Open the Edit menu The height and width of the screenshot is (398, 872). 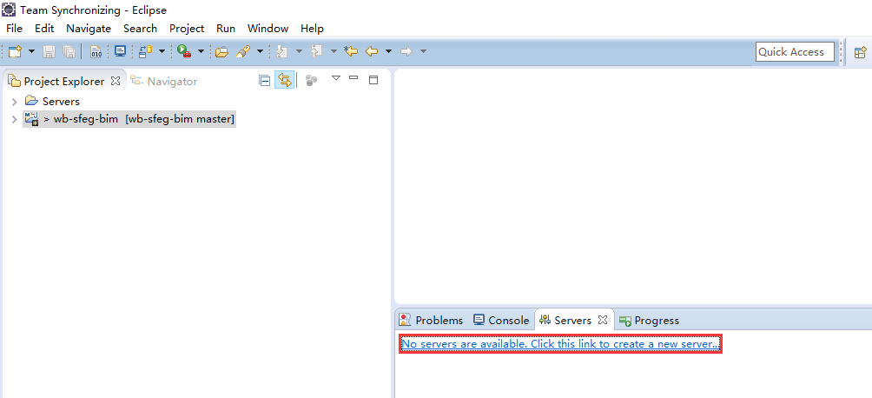pyautogui.click(x=44, y=29)
